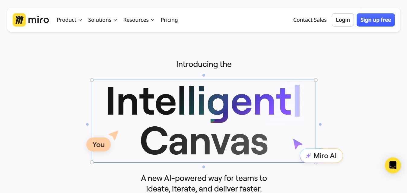Click the Miro logo icon

pyautogui.click(x=19, y=20)
